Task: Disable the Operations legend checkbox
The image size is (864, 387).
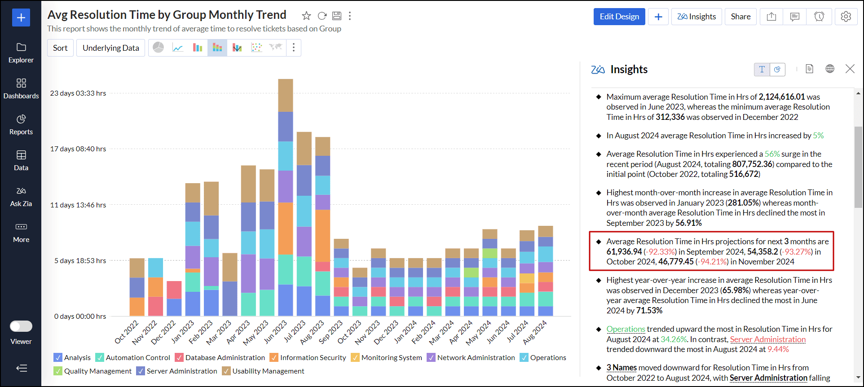Action: point(524,358)
